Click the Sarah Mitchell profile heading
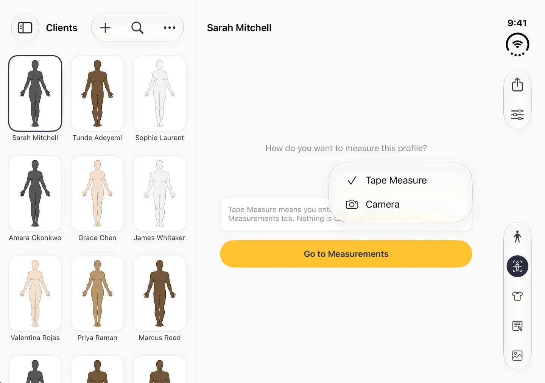Image resolution: width=545 pixels, height=383 pixels. 239,28
